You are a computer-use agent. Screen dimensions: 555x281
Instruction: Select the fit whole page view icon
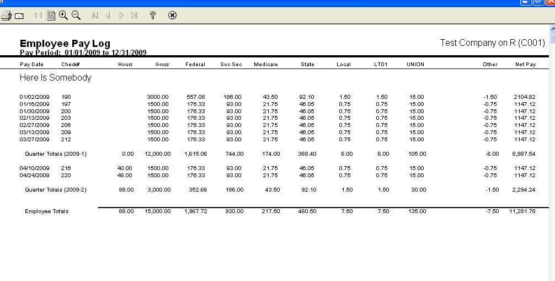(x=51, y=15)
